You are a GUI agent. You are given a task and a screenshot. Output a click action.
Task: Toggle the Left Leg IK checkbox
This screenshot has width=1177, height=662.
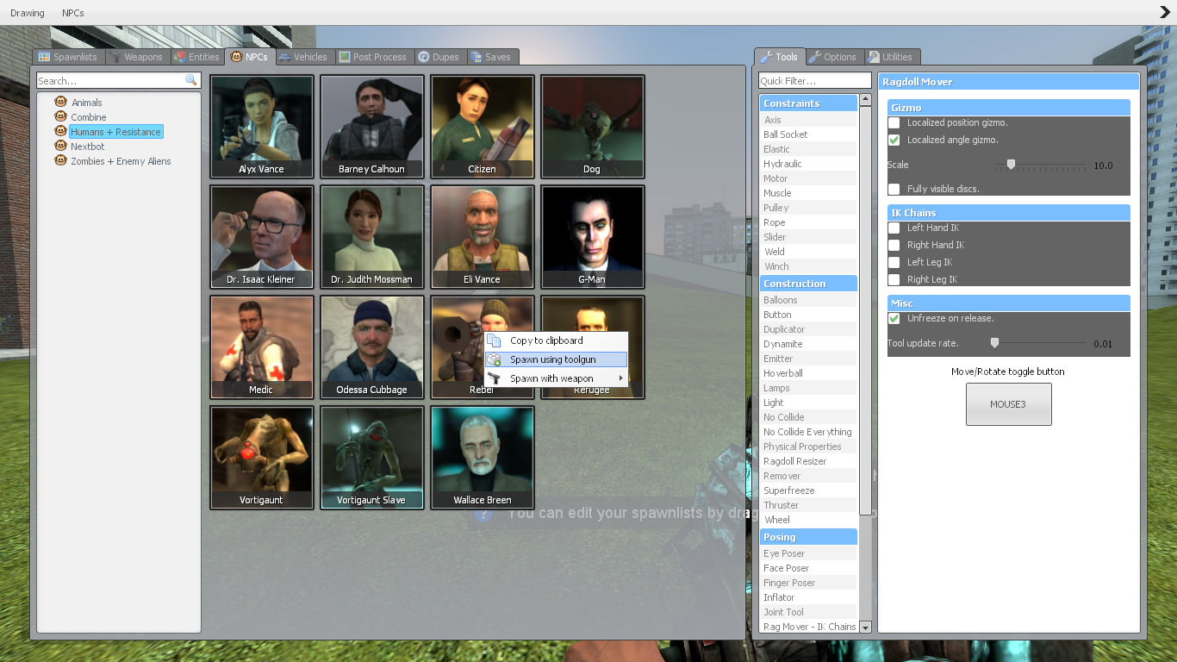click(x=894, y=262)
